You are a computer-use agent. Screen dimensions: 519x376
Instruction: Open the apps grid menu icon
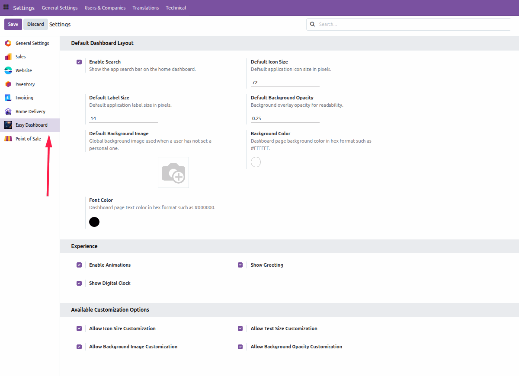point(6,7)
